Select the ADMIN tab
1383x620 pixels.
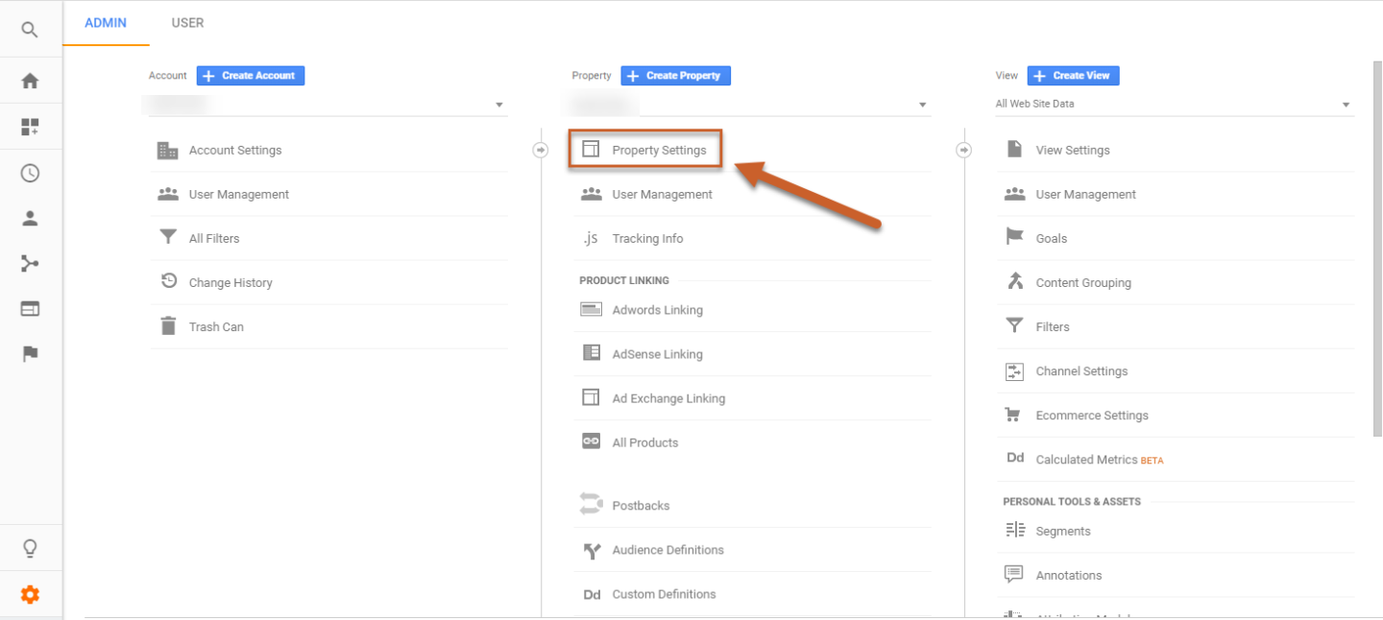point(106,23)
